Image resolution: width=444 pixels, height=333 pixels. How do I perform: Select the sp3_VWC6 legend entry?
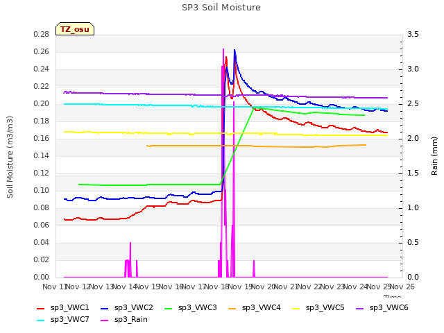click(x=382, y=308)
